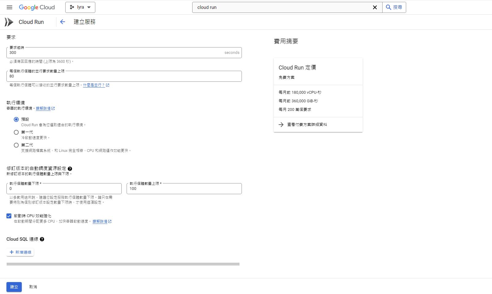Screen dimensions: 492x294
Task: Show help for Cloud SQL 連線
Action: point(42,239)
